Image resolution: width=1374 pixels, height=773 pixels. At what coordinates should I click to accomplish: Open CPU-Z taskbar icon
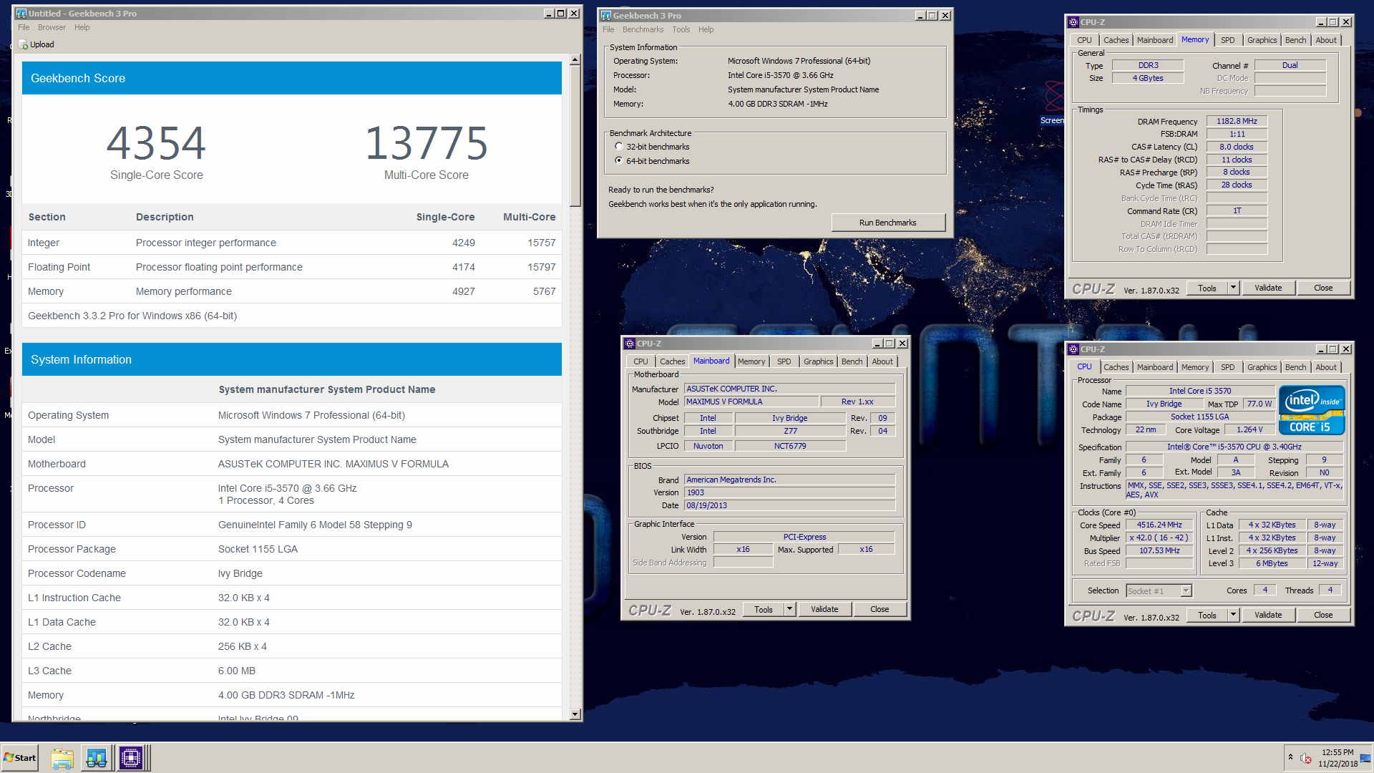coord(131,758)
